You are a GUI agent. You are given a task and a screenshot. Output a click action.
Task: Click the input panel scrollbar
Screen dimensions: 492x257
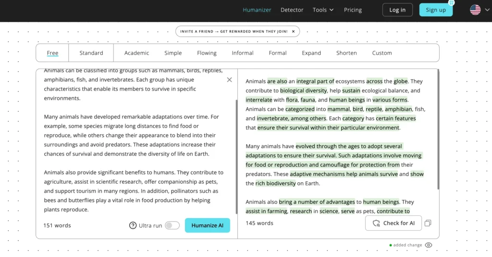coord(236,156)
